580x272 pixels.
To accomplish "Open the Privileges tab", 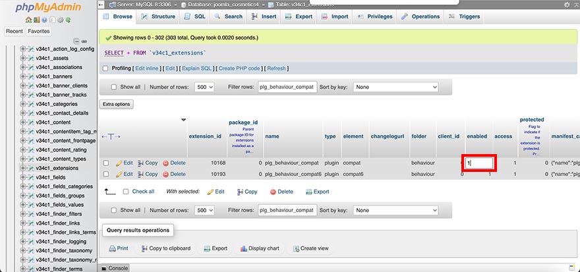I will 375,16.
